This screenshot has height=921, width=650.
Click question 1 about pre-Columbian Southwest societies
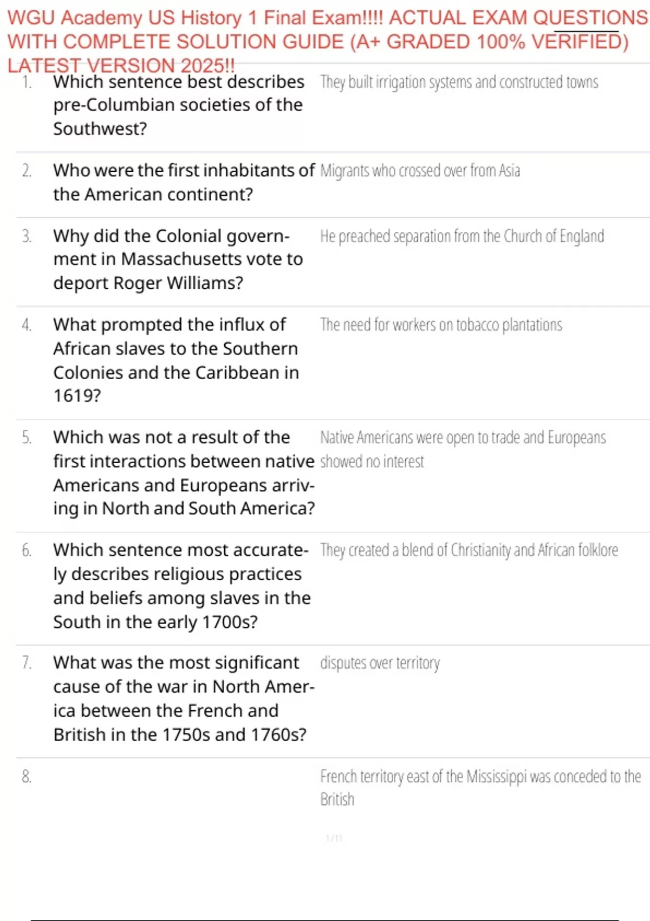tap(179, 105)
